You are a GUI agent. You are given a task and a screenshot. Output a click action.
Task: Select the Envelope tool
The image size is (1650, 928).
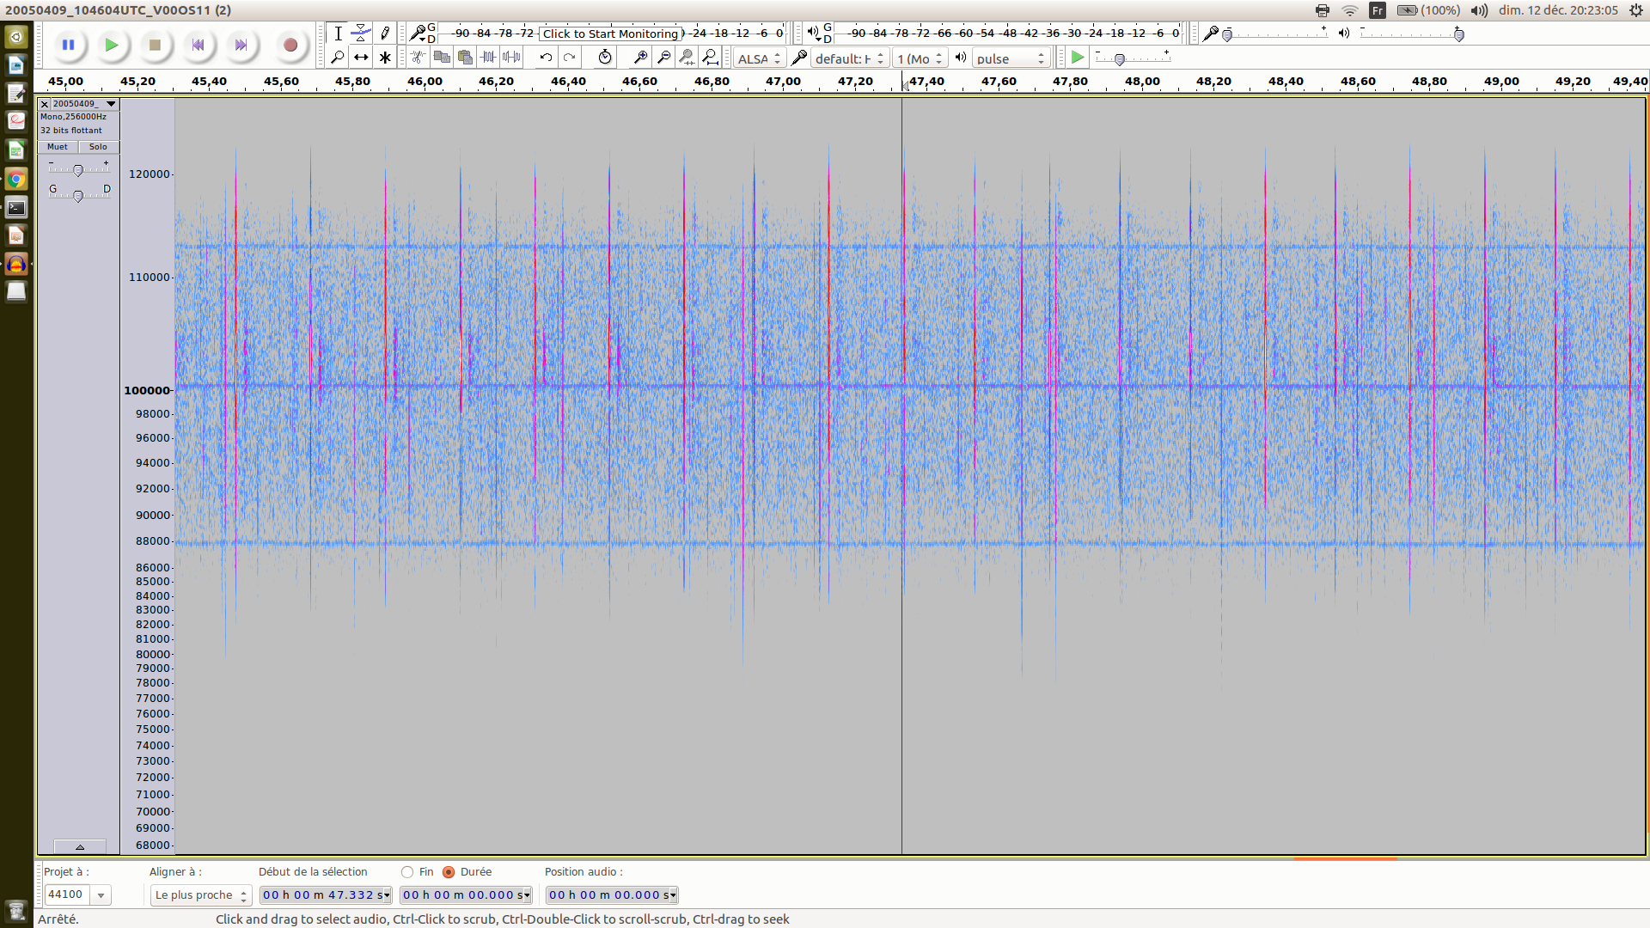pyautogui.click(x=361, y=34)
